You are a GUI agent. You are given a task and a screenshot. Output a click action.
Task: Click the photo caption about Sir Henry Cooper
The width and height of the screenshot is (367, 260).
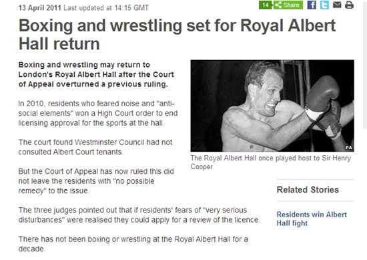tap(270, 162)
